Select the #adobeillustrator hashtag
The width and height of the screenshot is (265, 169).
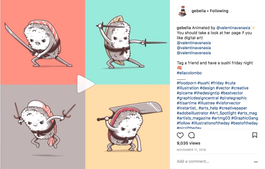coord(192,113)
